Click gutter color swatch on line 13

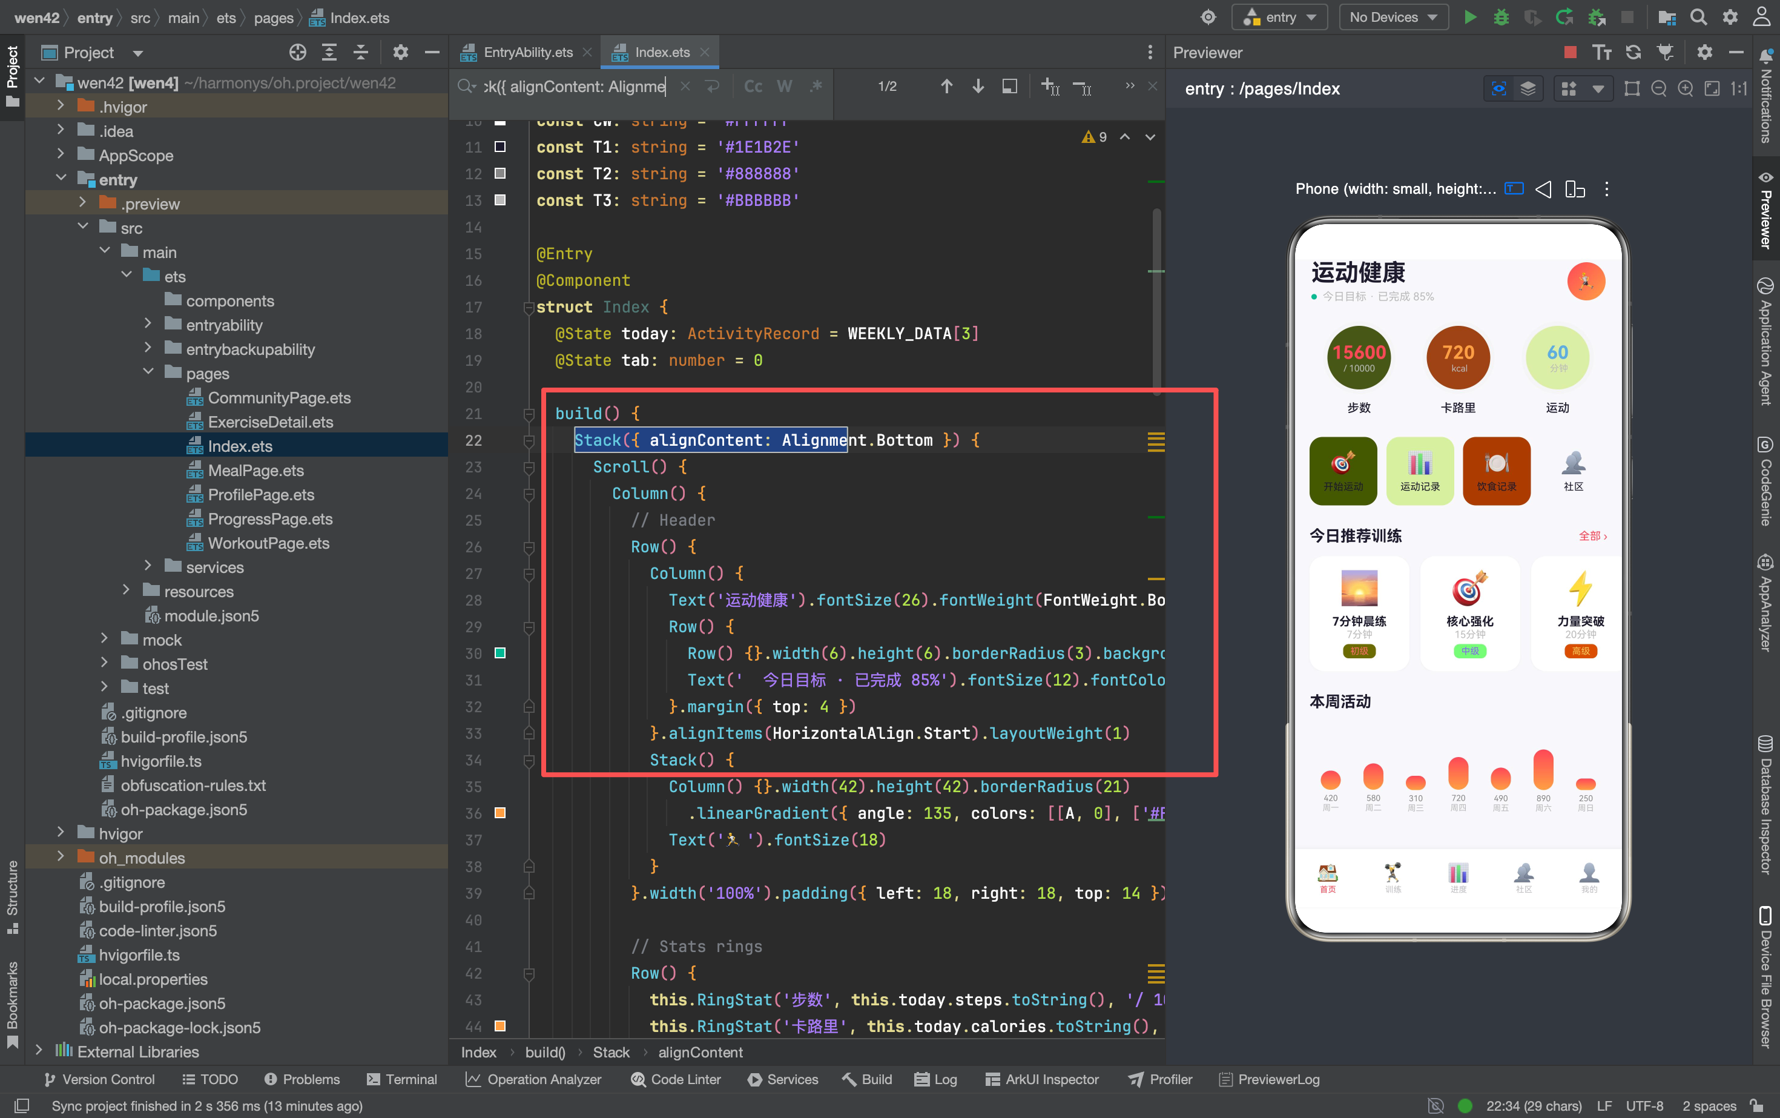point(499,200)
